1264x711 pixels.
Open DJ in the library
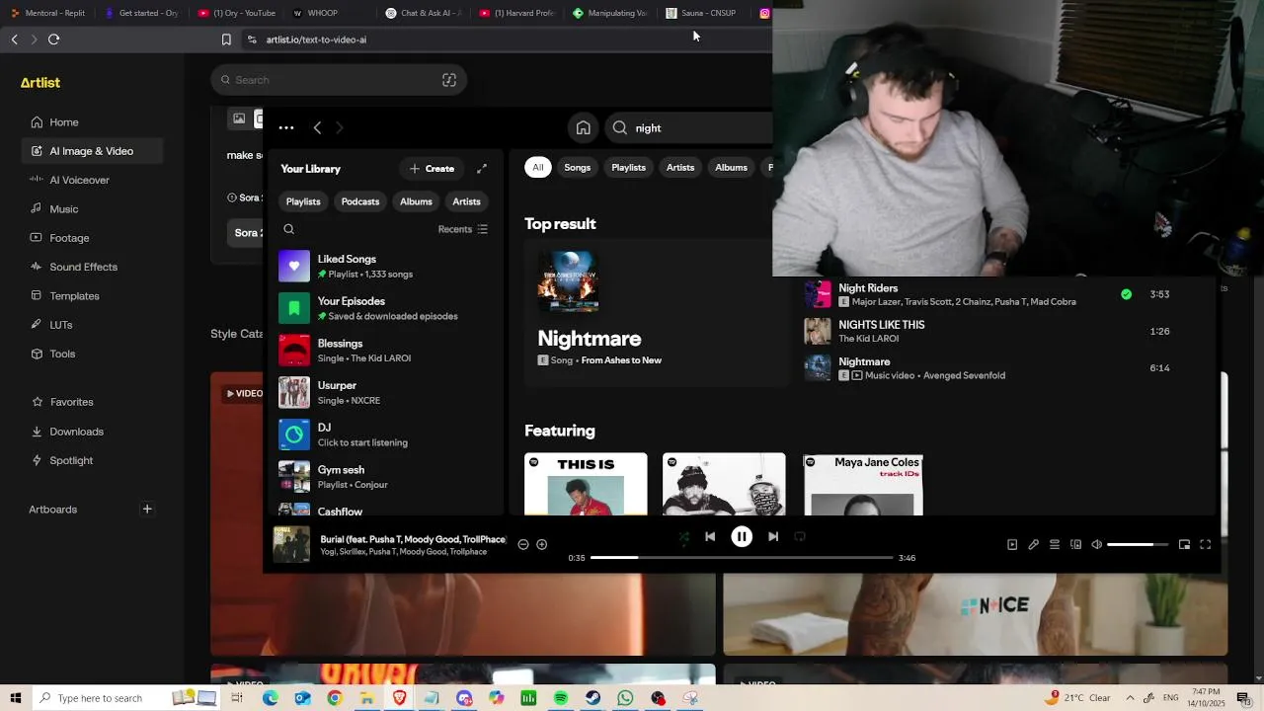coord(385,434)
